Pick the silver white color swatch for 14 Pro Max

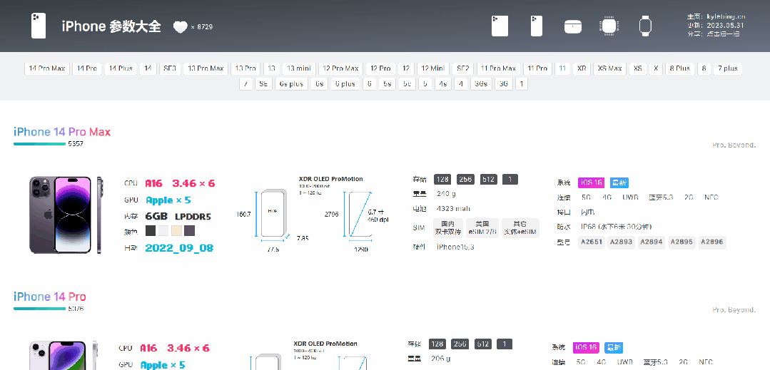tap(163, 231)
